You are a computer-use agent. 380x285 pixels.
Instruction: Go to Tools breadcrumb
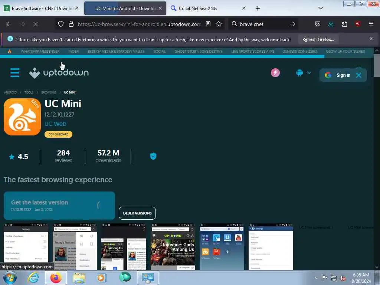(x=29, y=92)
